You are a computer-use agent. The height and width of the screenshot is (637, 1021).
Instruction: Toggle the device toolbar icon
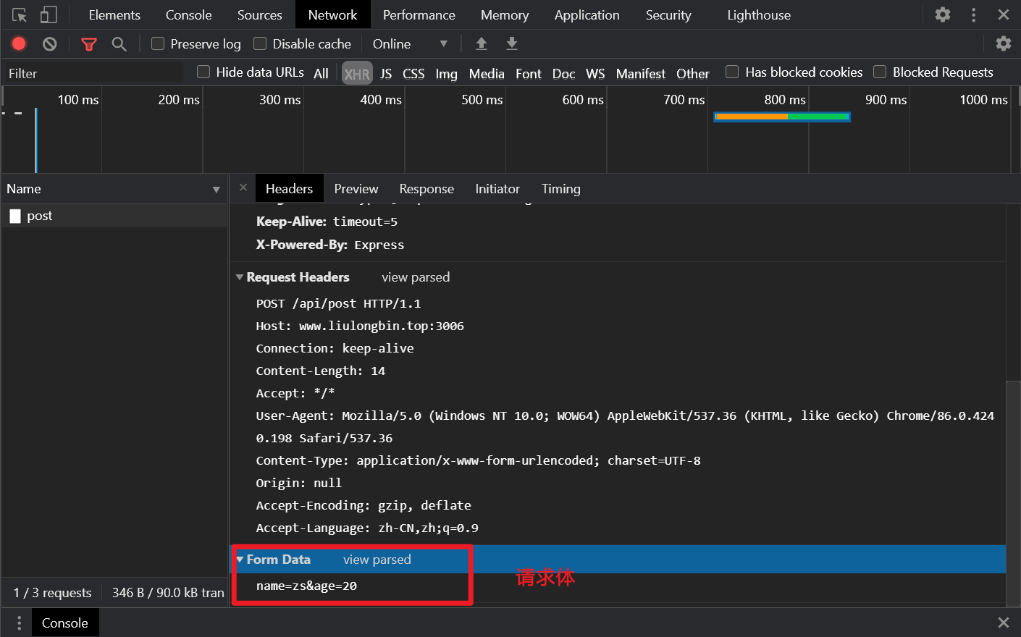click(x=49, y=15)
